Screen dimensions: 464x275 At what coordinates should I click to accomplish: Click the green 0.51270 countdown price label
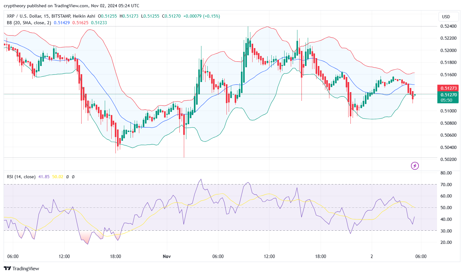click(x=448, y=97)
